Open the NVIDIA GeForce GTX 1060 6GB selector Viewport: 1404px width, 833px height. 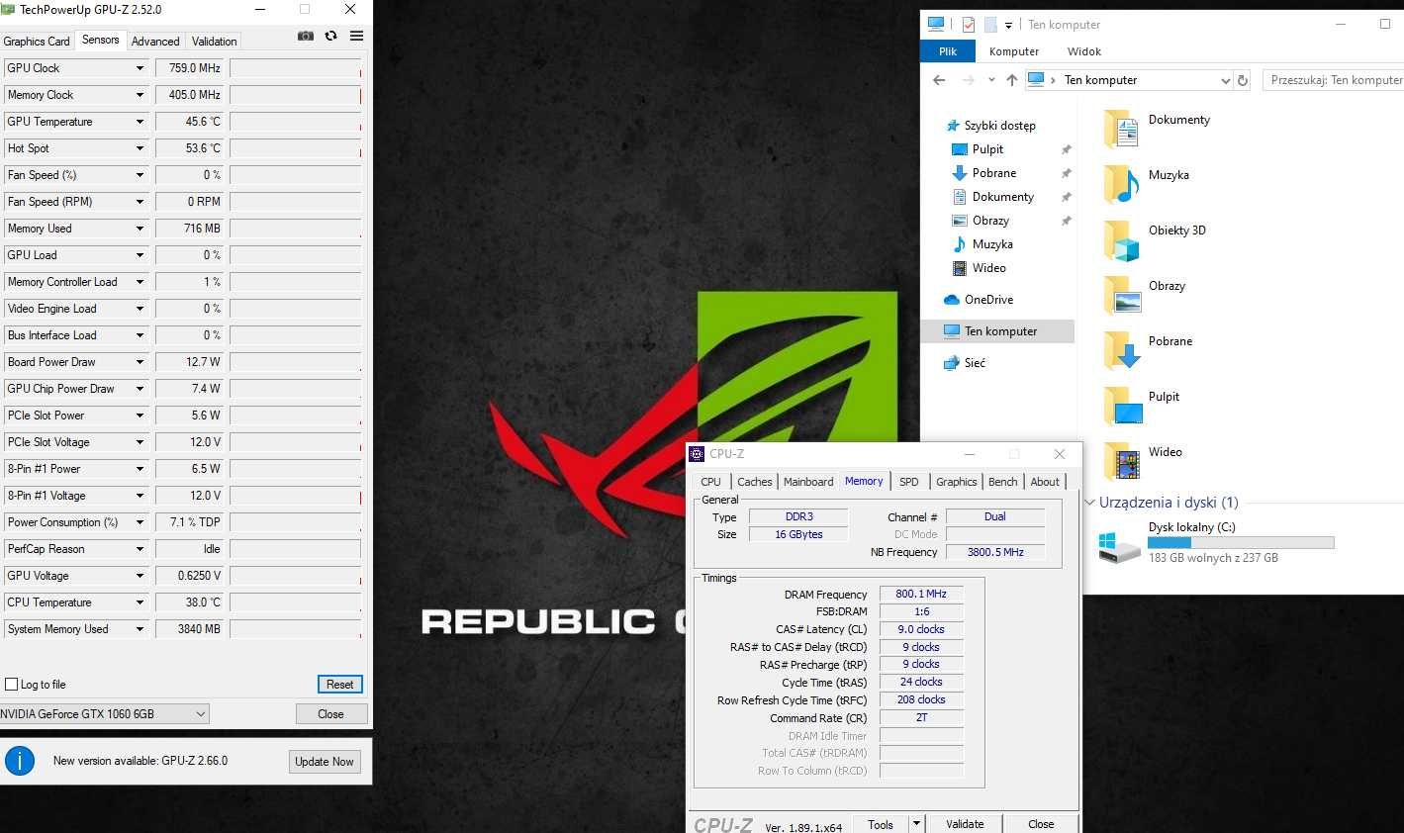104,713
